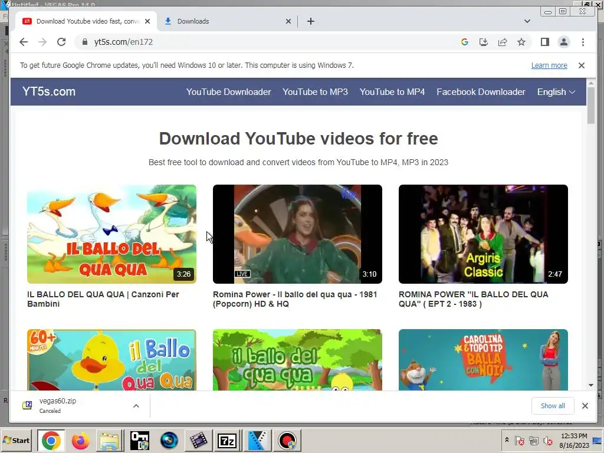Viewport: 604px width, 453px height.
Task: Click the Chrome taskbar icon
Action: click(x=51, y=441)
